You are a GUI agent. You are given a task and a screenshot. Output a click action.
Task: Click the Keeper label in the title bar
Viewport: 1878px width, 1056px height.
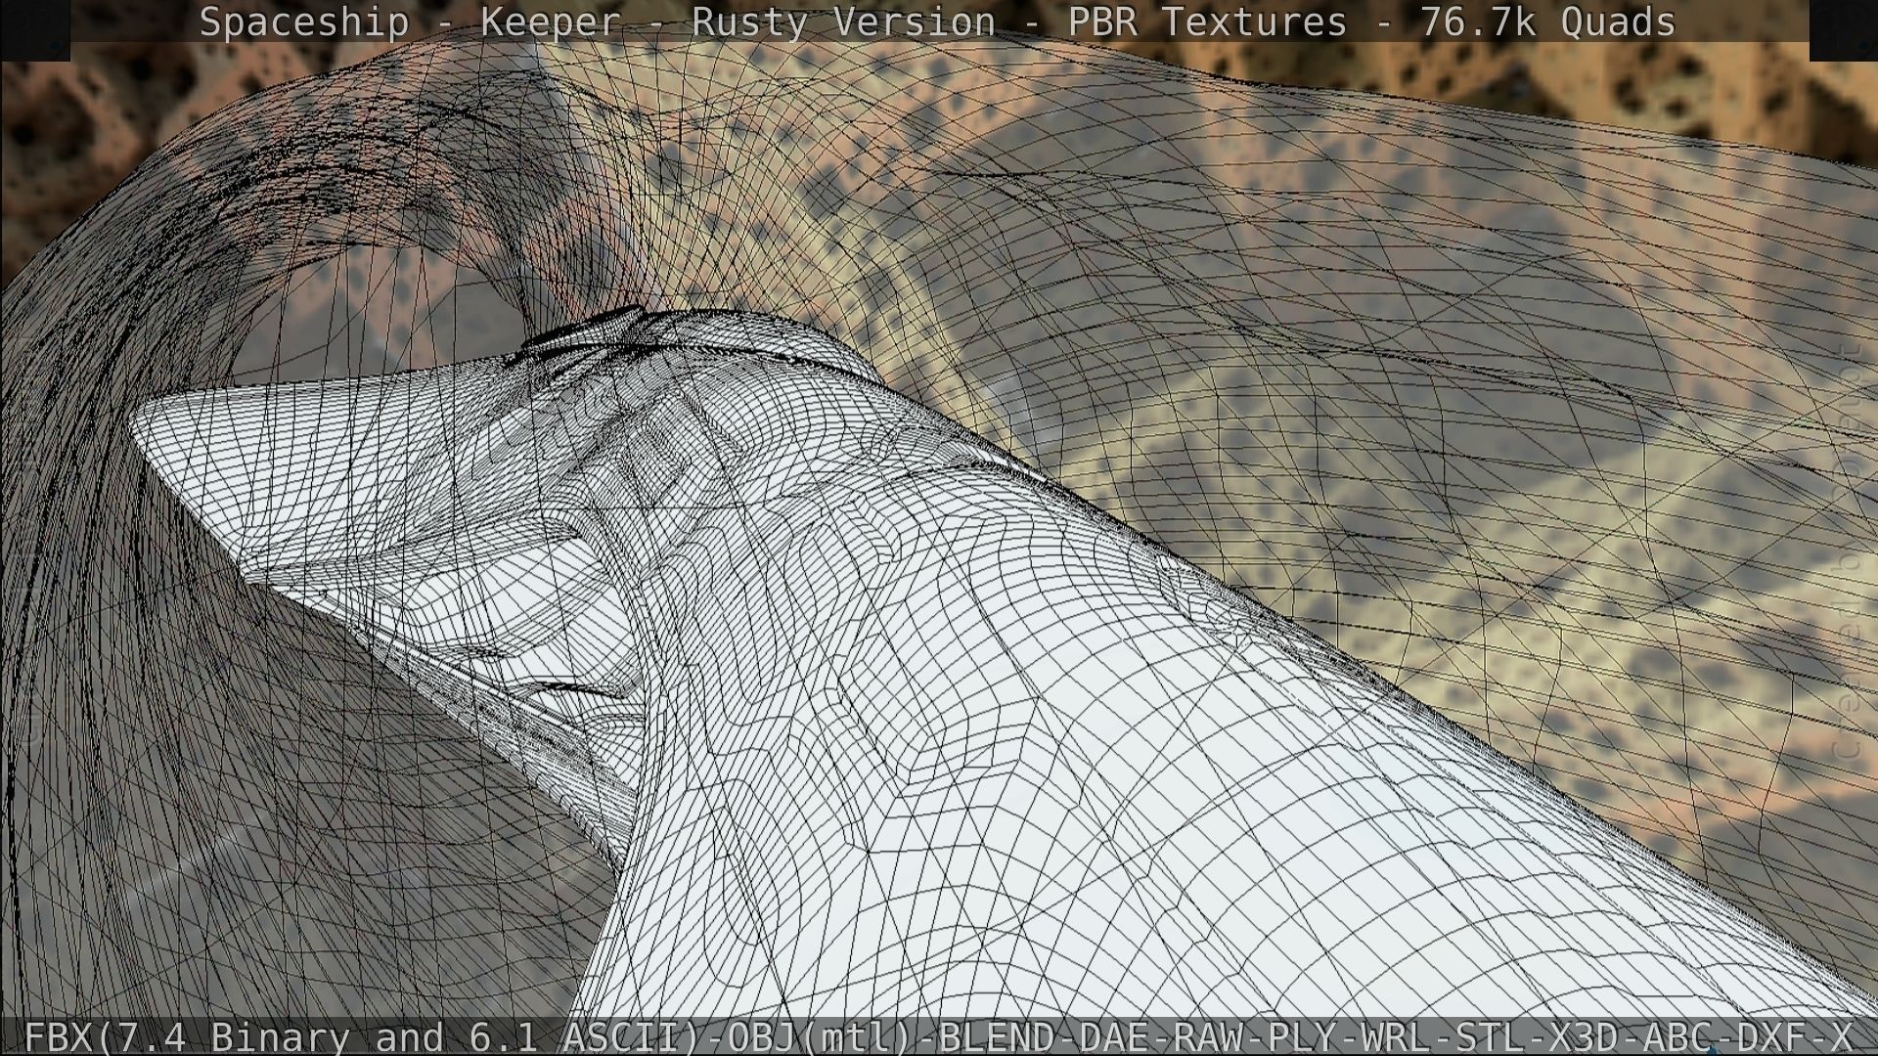pos(550,22)
